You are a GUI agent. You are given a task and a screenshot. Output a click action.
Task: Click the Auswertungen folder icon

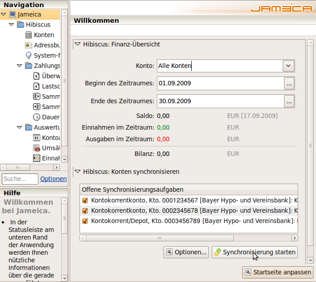pyautogui.click(x=29, y=127)
